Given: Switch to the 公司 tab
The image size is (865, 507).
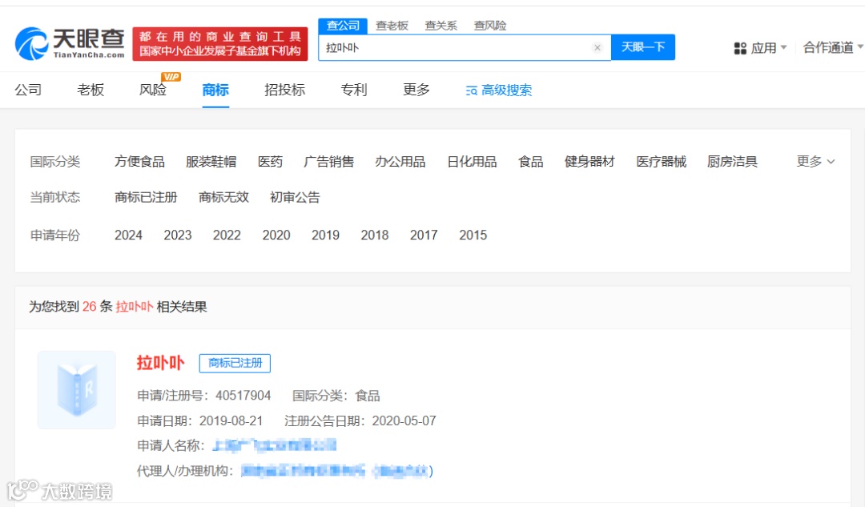Looking at the screenshot, I should pos(28,90).
